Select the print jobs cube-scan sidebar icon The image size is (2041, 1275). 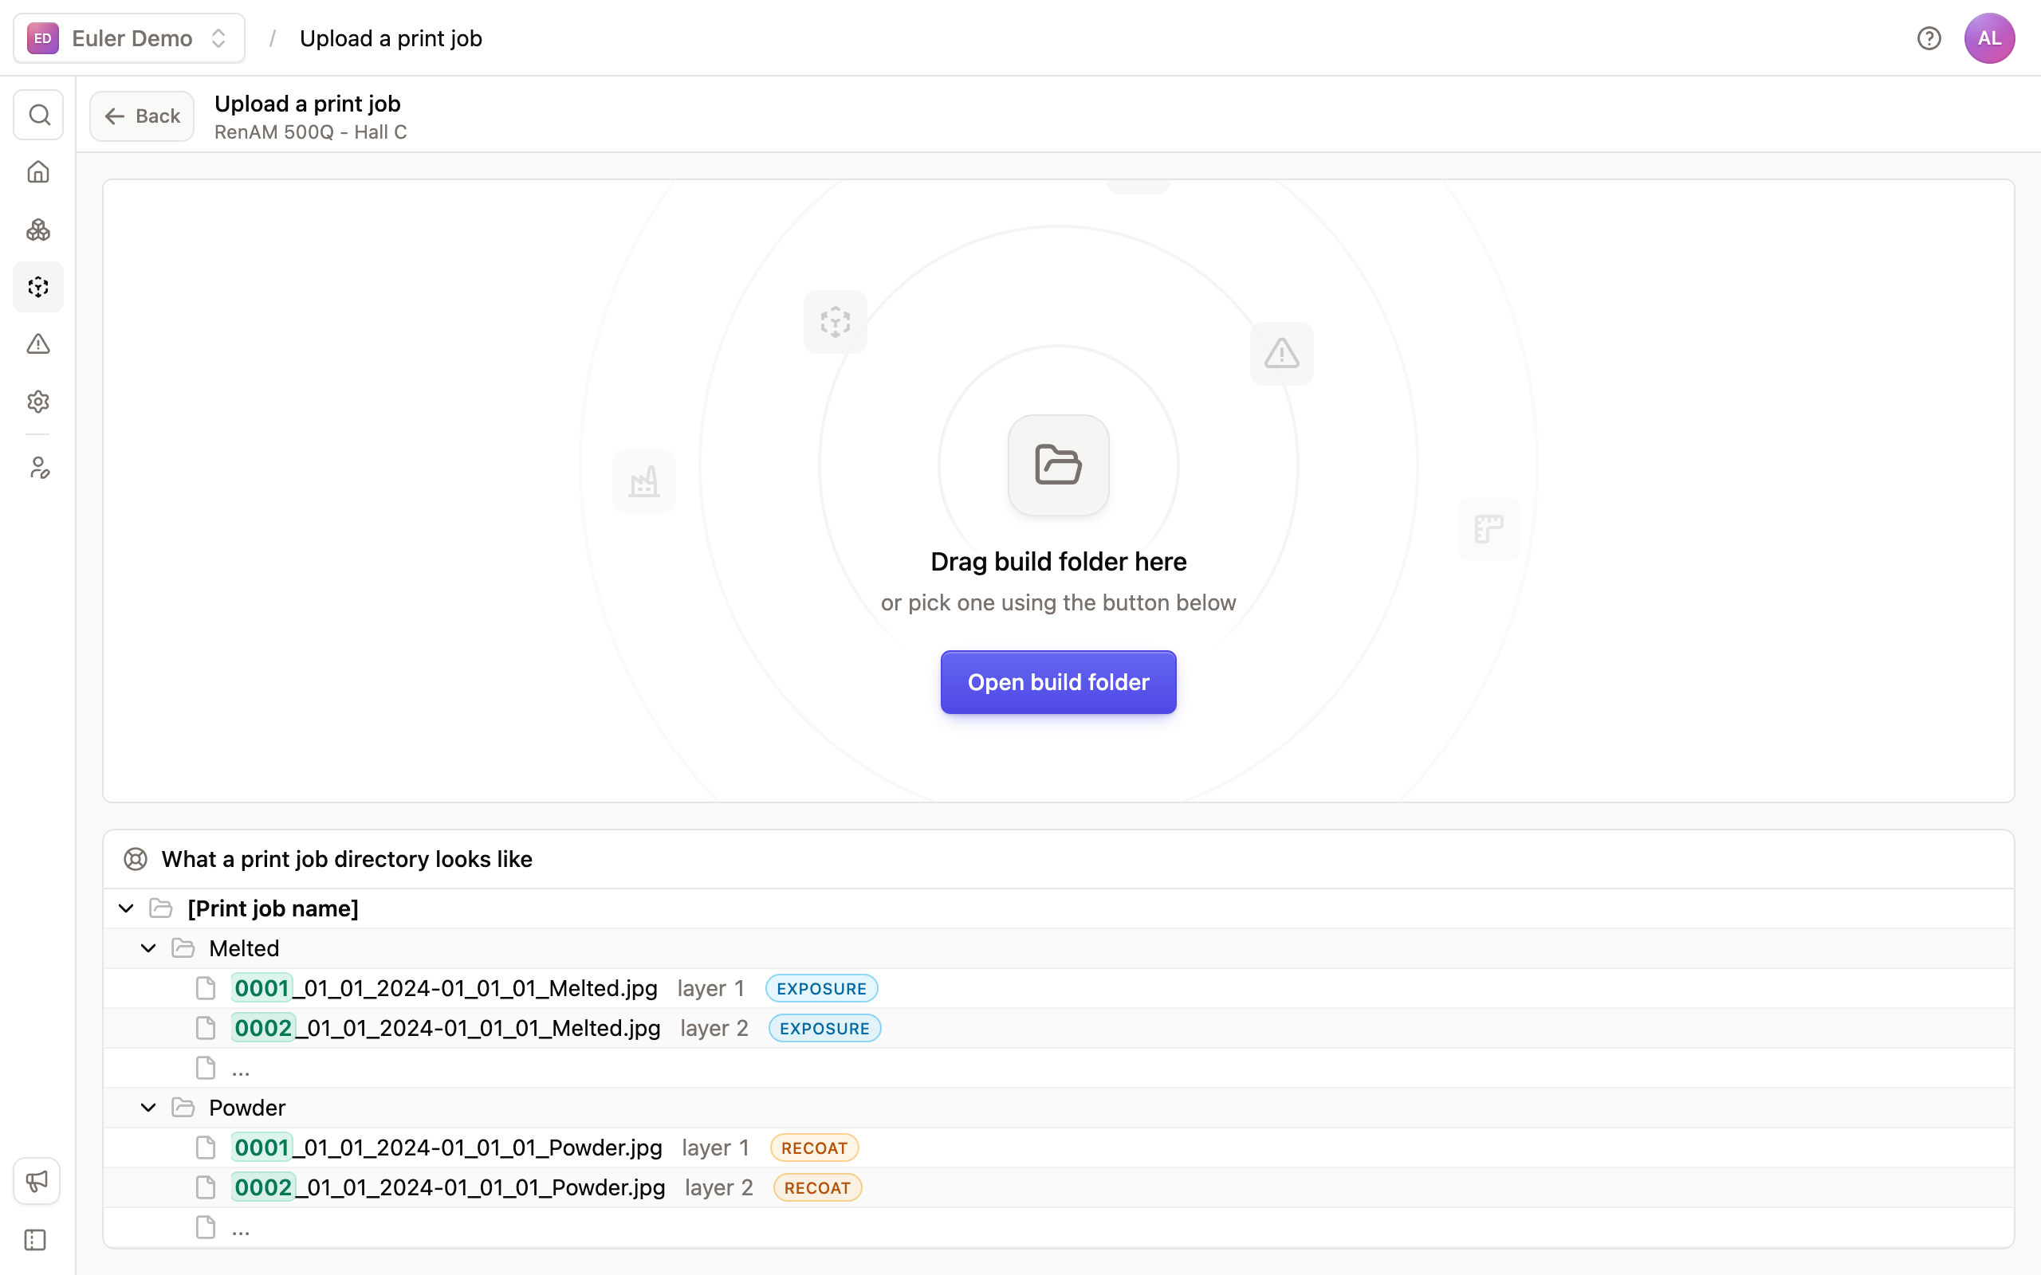[x=39, y=287]
